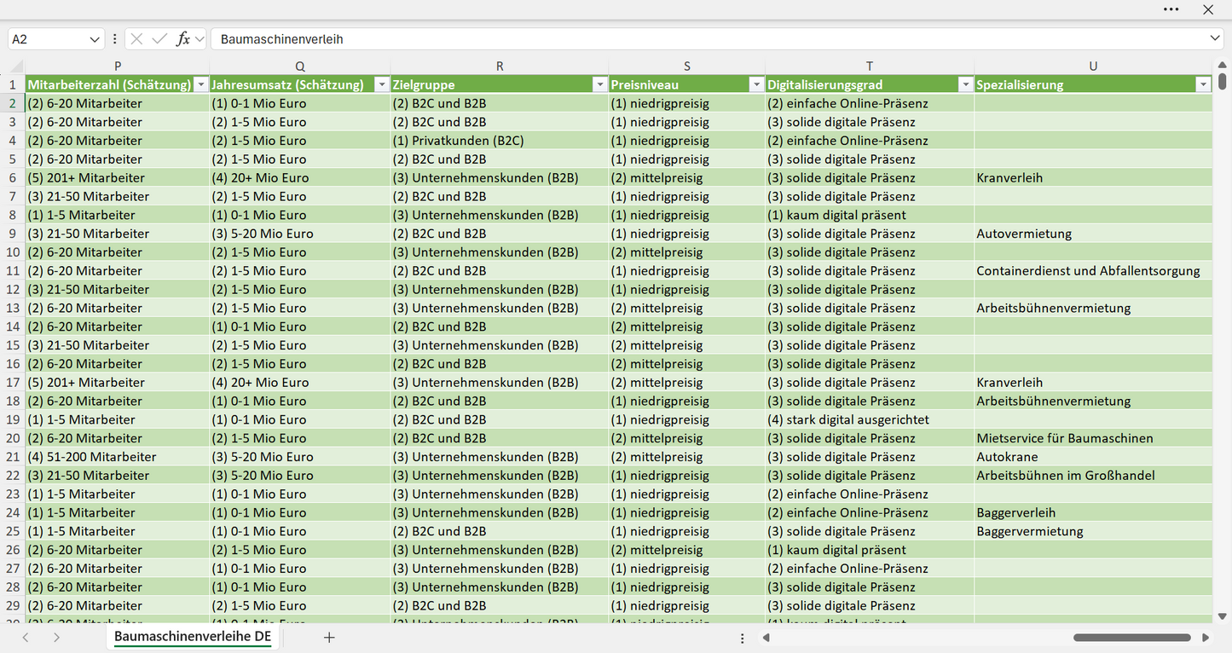Image resolution: width=1232 pixels, height=653 pixels.
Task: Select the Baggerverleih cell
Action: 1093,512
